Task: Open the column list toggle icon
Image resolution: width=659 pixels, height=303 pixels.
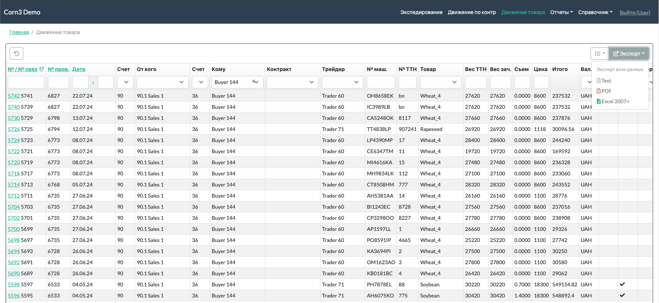Action: [x=599, y=54]
